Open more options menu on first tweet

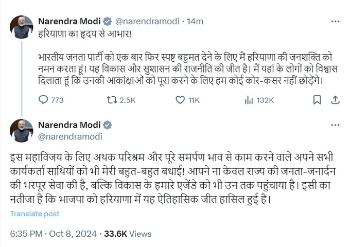335,21
